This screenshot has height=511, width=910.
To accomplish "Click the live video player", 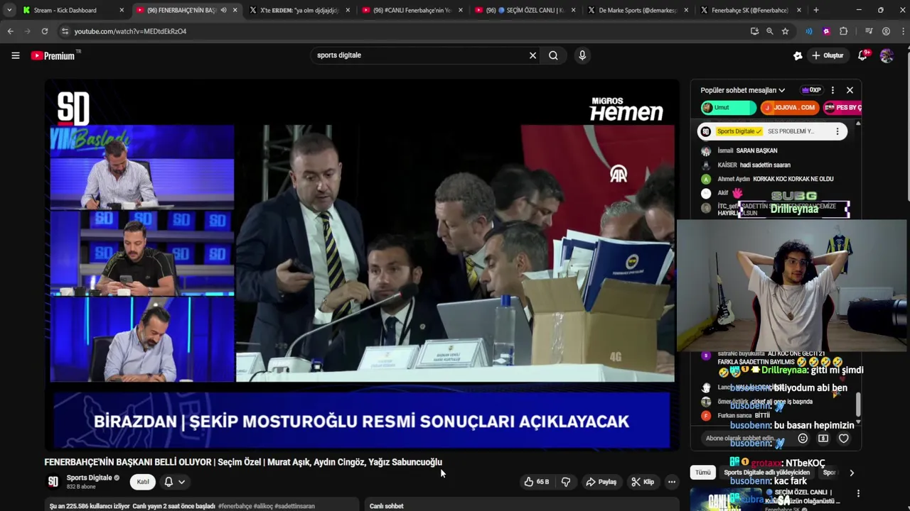I will (x=362, y=265).
